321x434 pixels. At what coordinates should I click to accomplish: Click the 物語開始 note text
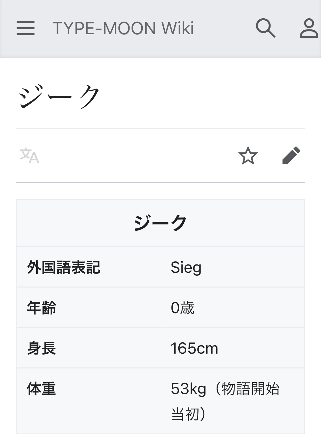[250, 389]
